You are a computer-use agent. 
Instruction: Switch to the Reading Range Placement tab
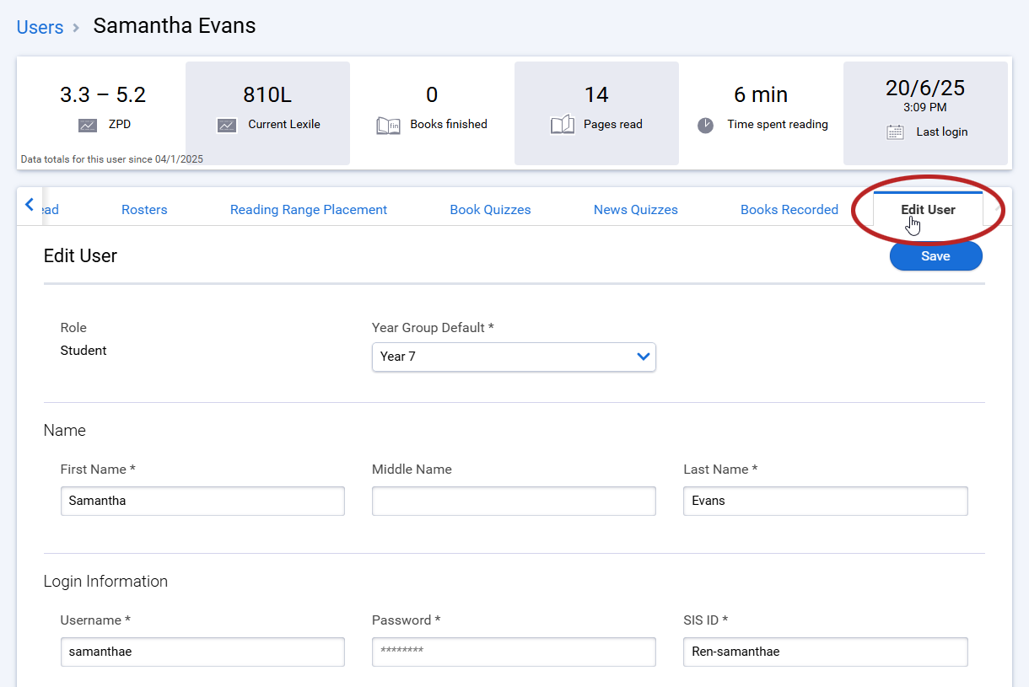click(x=309, y=210)
